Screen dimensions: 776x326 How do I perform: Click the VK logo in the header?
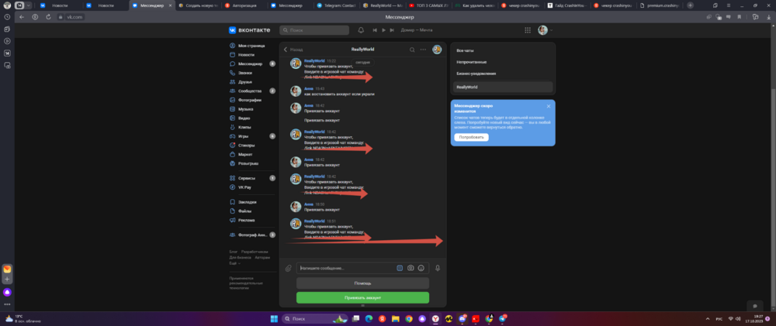(x=249, y=30)
